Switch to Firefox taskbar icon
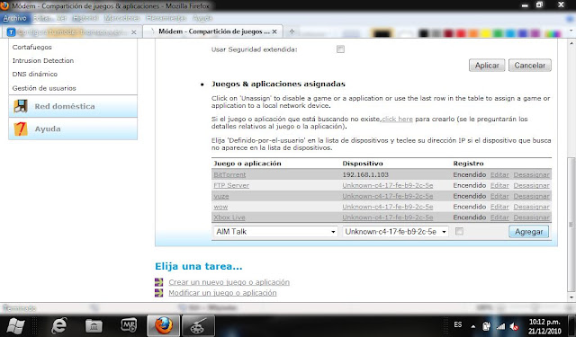The height and width of the screenshot is (337, 576). click(x=164, y=325)
